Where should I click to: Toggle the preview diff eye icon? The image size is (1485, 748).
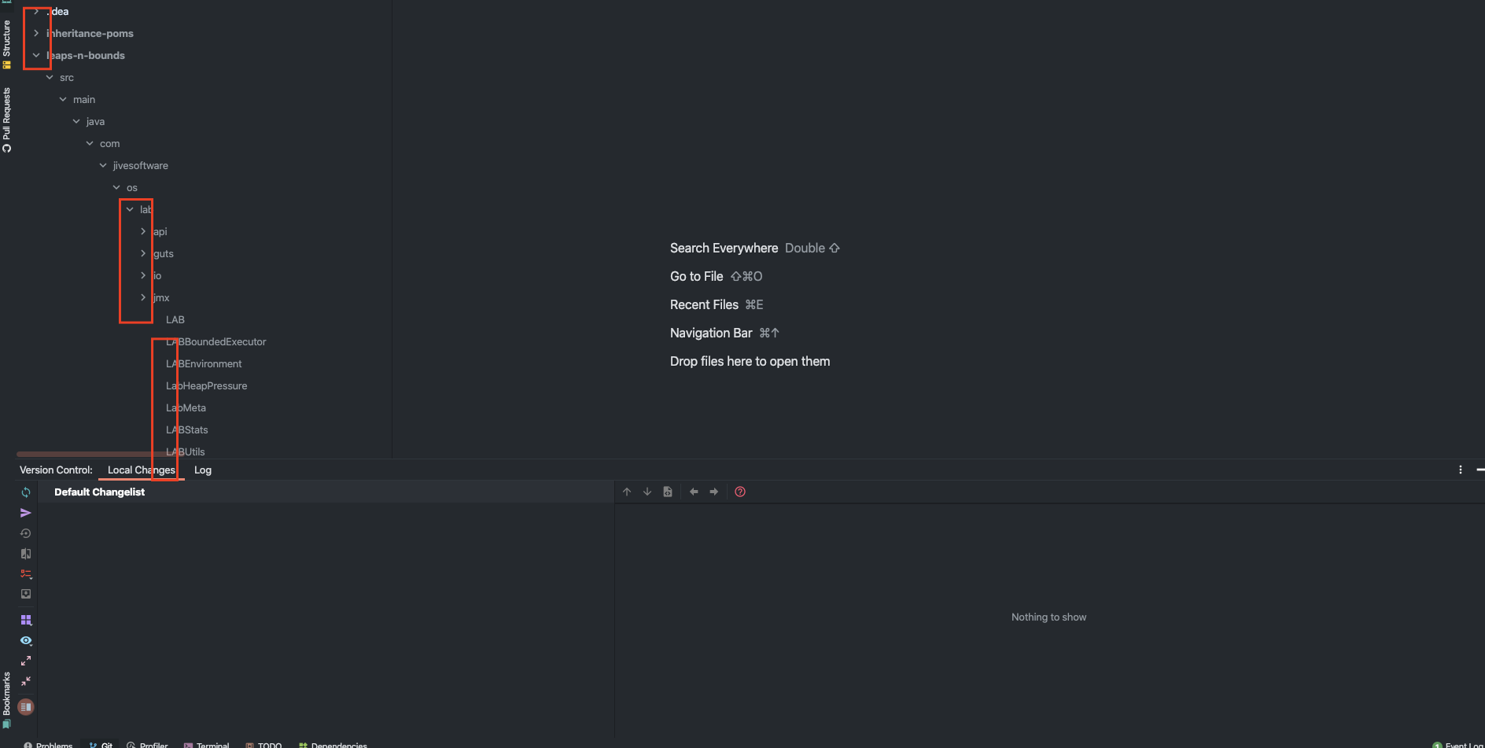(25, 640)
